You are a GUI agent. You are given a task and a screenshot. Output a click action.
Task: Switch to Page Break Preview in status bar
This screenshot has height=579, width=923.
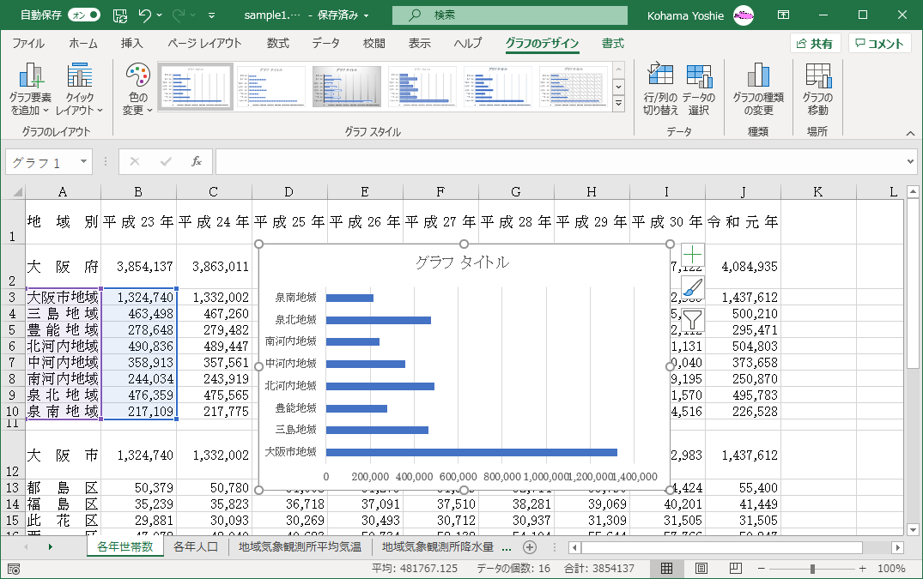click(x=735, y=569)
